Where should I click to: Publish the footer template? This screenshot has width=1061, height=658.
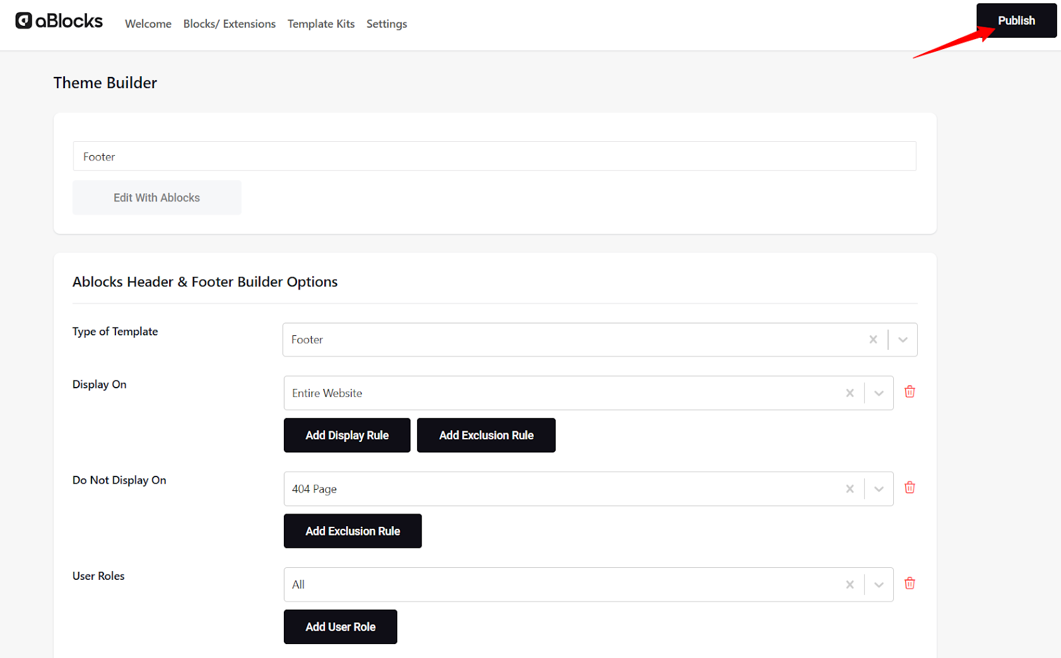1016,21
